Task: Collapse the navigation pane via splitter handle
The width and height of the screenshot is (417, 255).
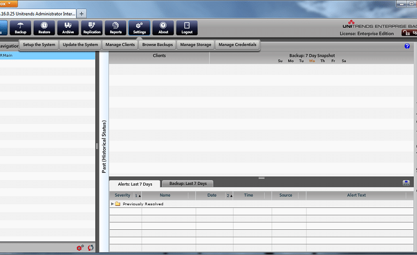Action: tap(97, 146)
